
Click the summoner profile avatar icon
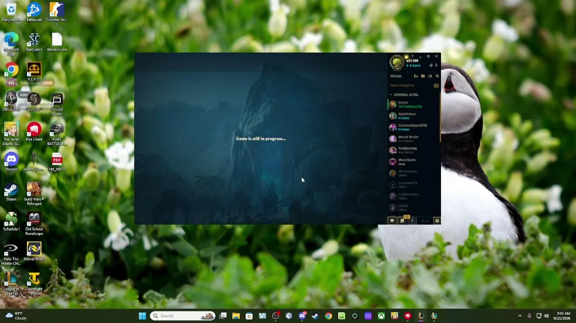click(x=397, y=62)
